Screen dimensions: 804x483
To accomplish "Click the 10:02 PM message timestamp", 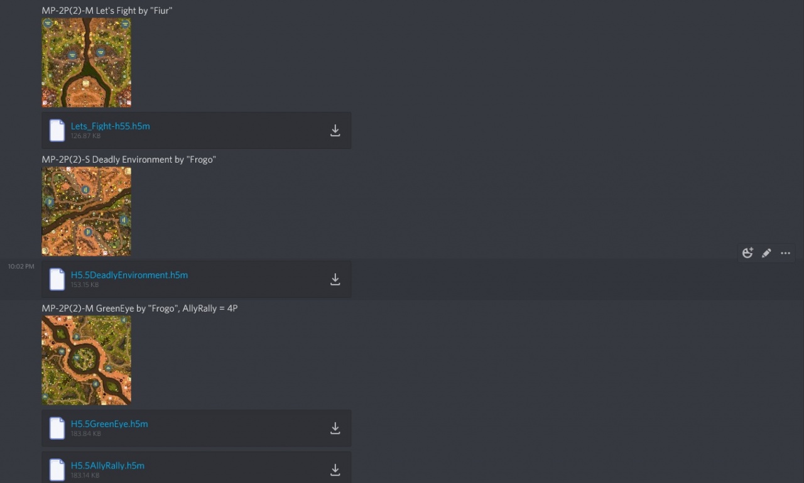I will point(21,267).
